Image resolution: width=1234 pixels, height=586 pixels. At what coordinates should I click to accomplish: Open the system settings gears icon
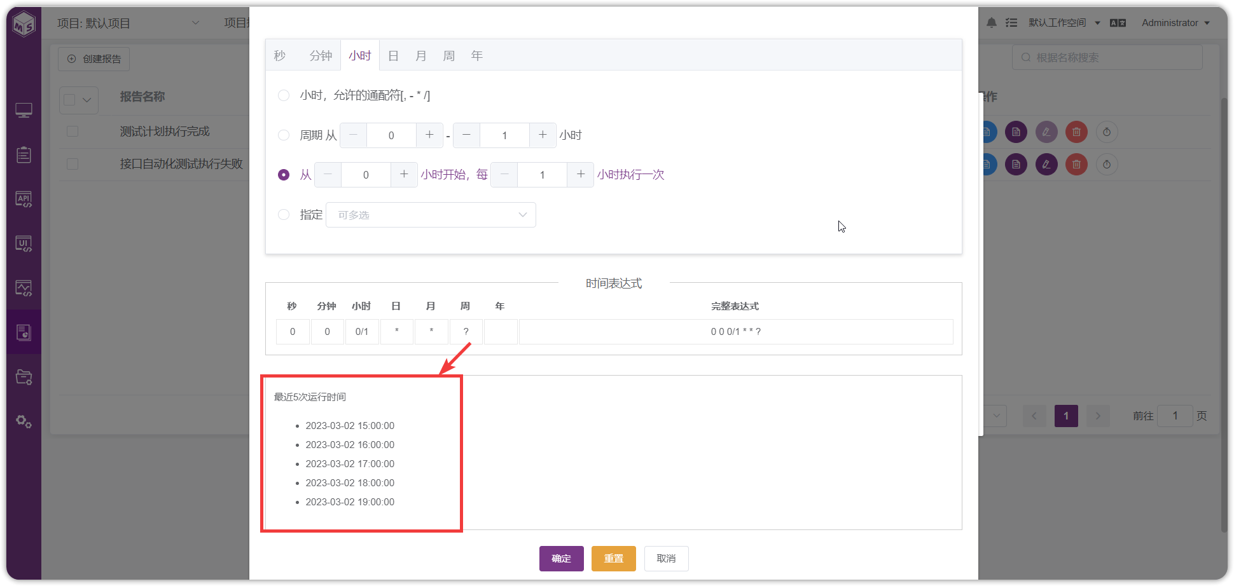click(24, 421)
